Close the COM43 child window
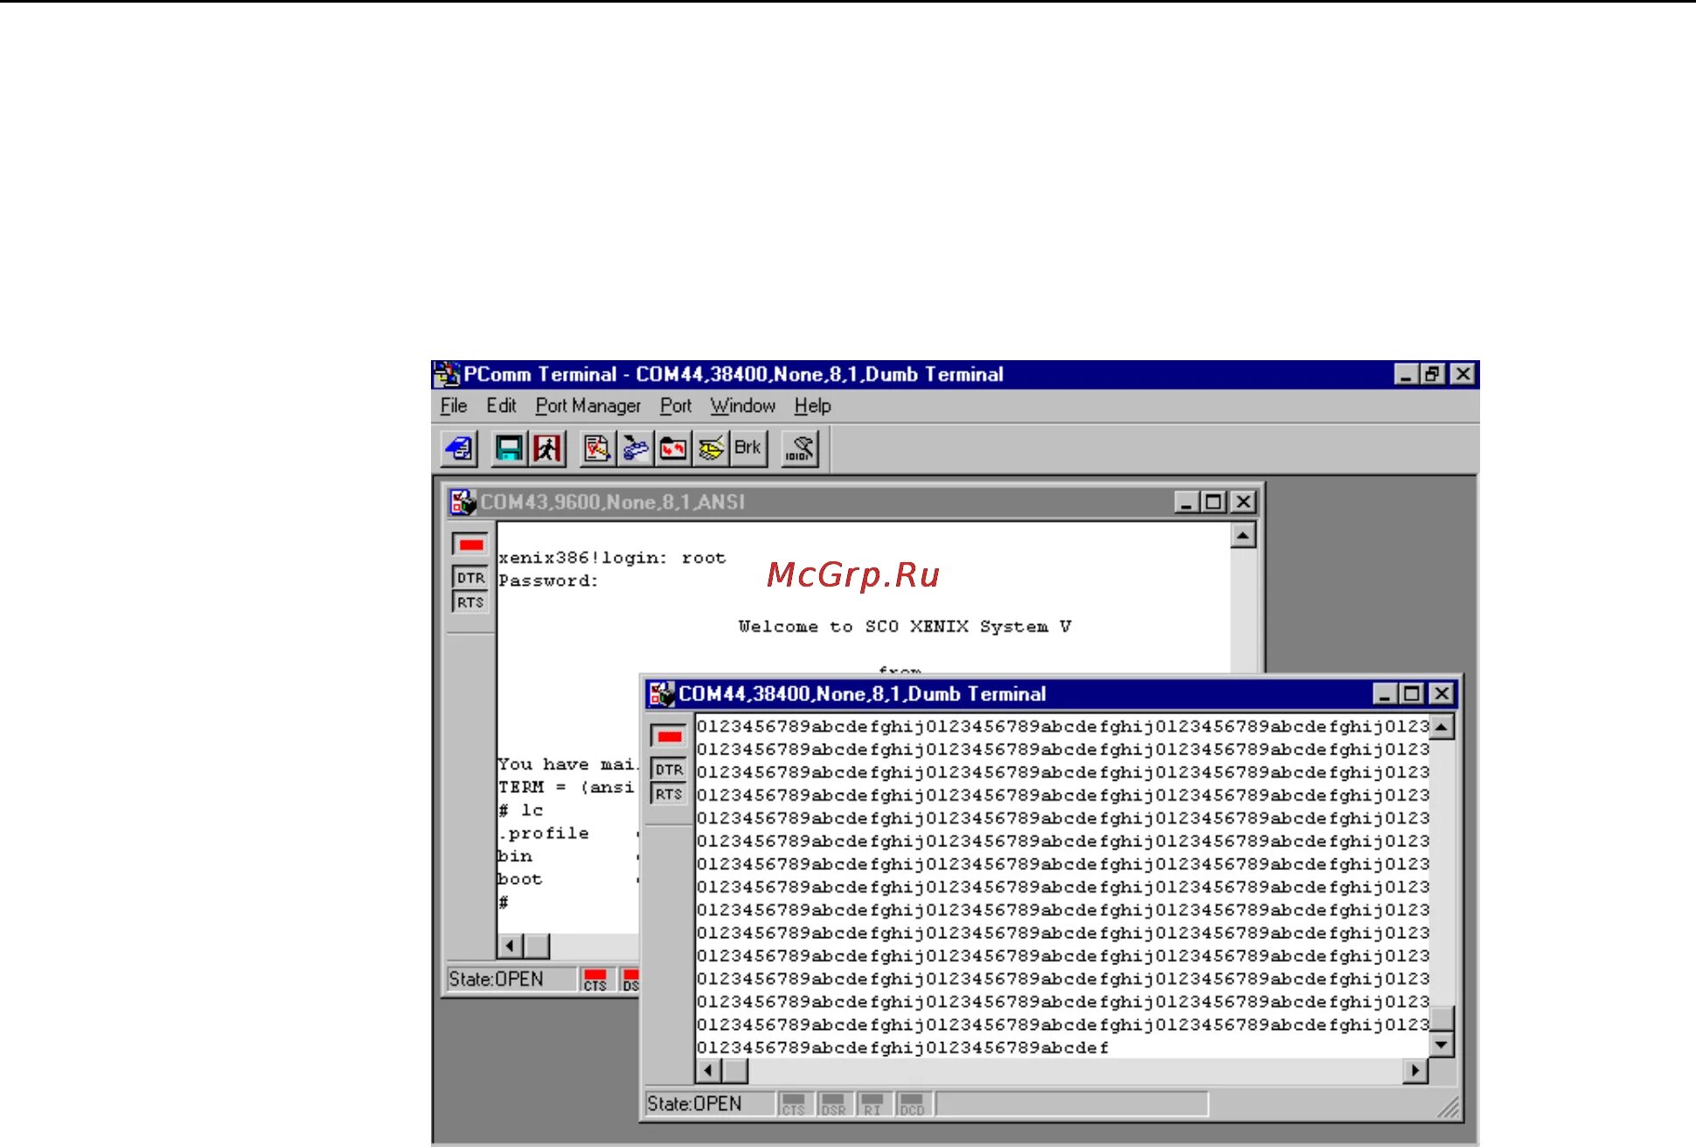Viewport: 1696px width, 1147px height. coord(1243,502)
